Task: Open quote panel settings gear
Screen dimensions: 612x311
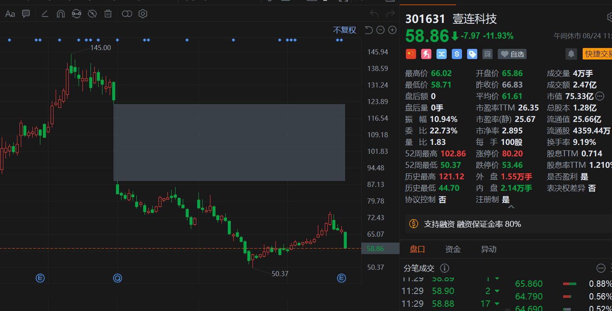Action: coord(609,17)
